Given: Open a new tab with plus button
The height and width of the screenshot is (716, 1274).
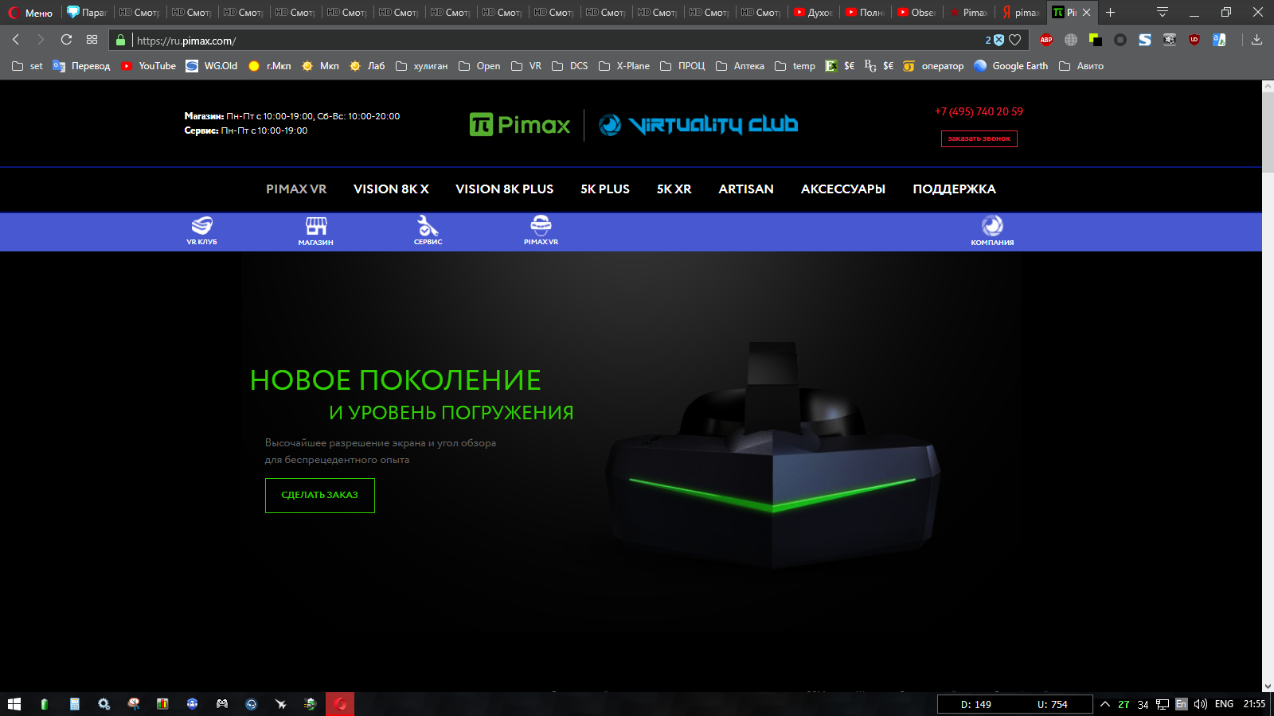Looking at the screenshot, I should coord(1111,12).
